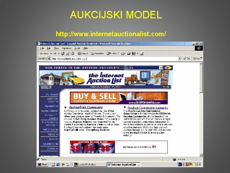230x173 pixels.
Task: Open the Favorites pane from the toolbar
Action: 97,54
